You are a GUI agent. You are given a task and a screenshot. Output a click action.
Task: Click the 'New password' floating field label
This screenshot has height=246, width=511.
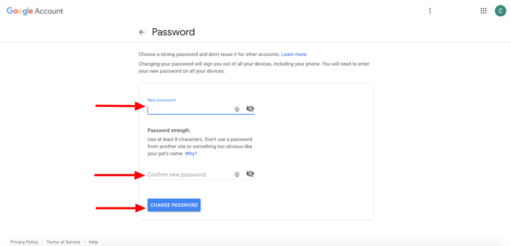tap(161, 100)
